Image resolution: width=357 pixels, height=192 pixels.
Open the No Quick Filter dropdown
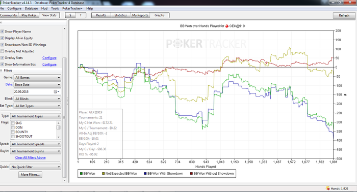coord(36,167)
